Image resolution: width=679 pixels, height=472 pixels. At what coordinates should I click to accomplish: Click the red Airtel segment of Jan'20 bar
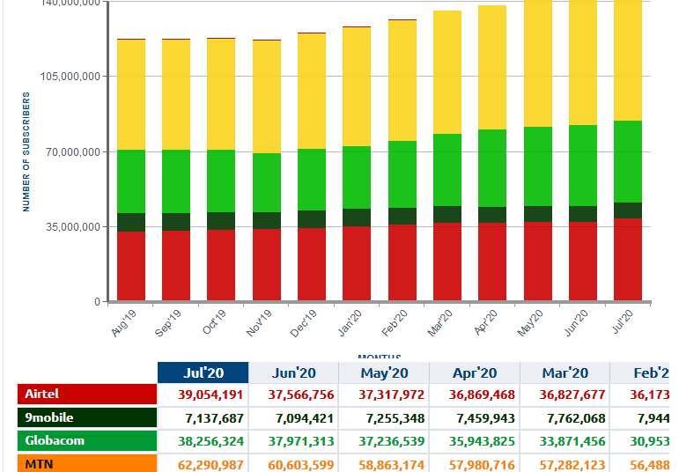point(357,263)
